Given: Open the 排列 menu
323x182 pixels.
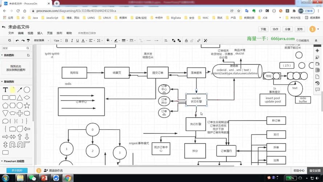Looking at the screenshot, I should coord(59,33).
